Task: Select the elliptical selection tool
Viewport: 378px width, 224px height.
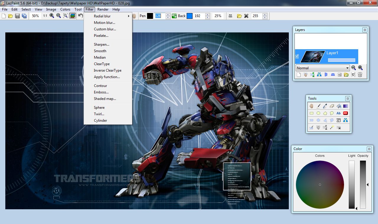Action: pos(318,120)
